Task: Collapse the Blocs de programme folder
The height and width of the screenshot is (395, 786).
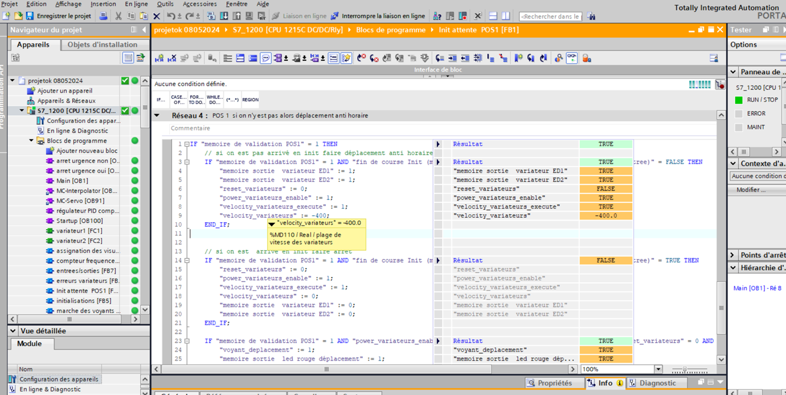Action: (31, 141)
